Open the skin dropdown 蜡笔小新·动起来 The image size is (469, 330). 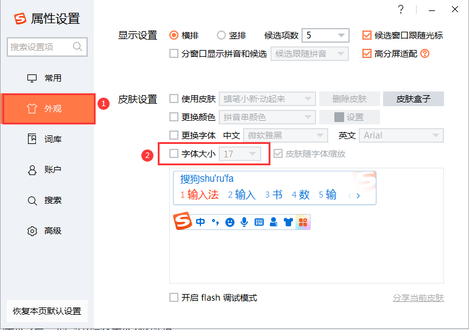[x=267, y=99]
